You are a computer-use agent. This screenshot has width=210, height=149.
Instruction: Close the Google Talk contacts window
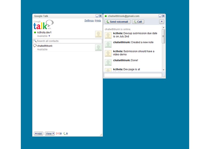pyautogui.click(x=100, y=16)
